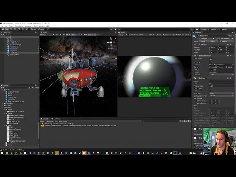Click the Play button
This screenshot has height=177, width=236.
pos(111,29)
